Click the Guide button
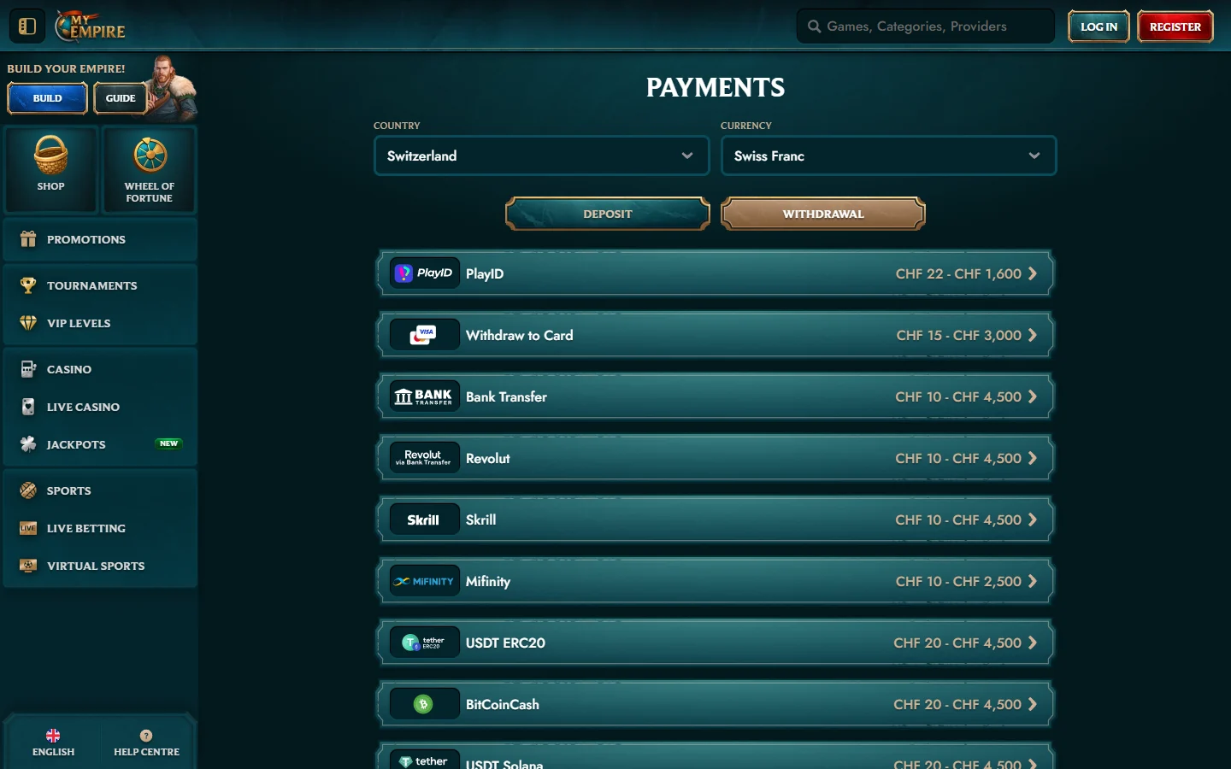This screenshot has width=1231, height=769. click(x=121, y=98)
